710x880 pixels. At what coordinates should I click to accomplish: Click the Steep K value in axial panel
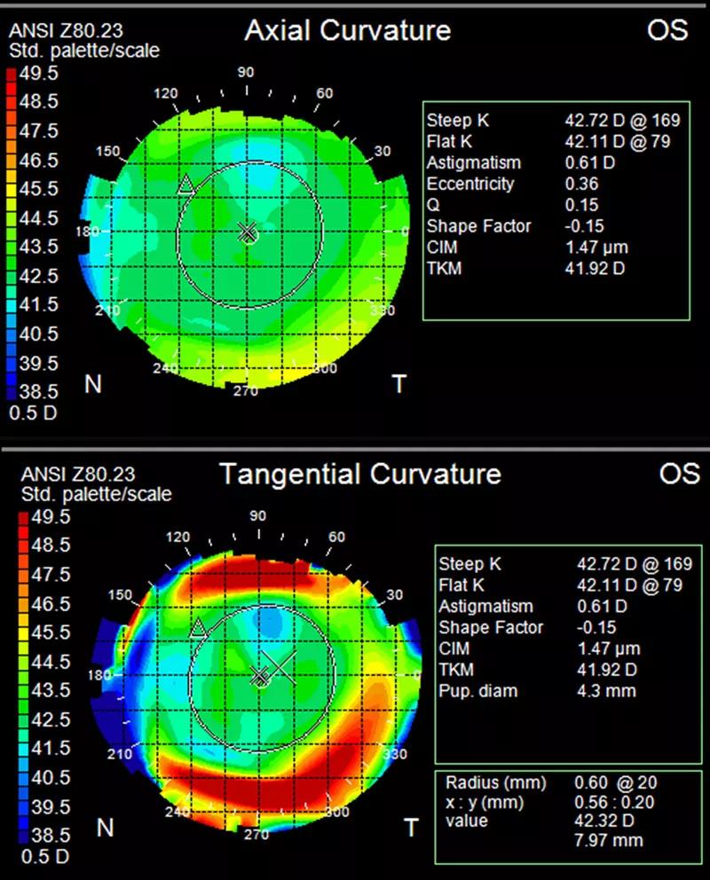(x=622, y=120)
